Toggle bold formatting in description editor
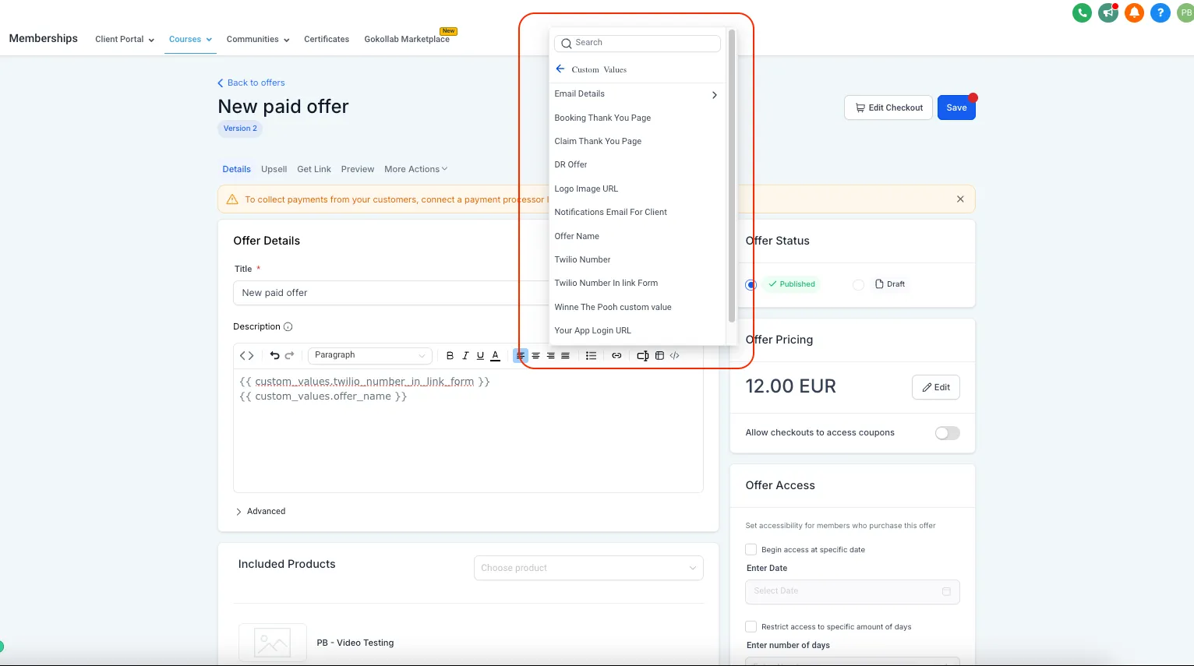The height and width of the screenshot is (666, 1194). (x=450, y=356)
